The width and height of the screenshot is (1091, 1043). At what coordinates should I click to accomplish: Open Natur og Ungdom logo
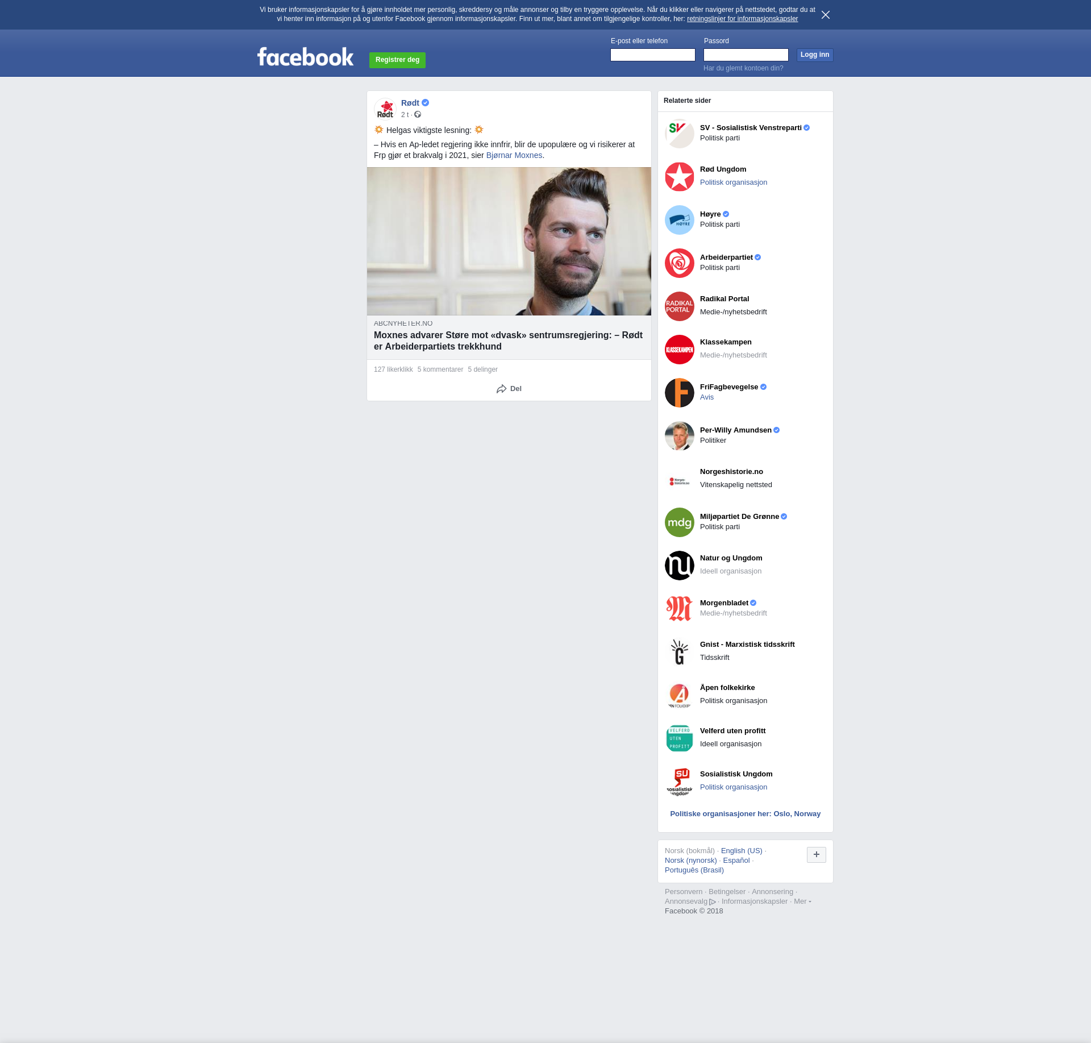click(680, 566)
